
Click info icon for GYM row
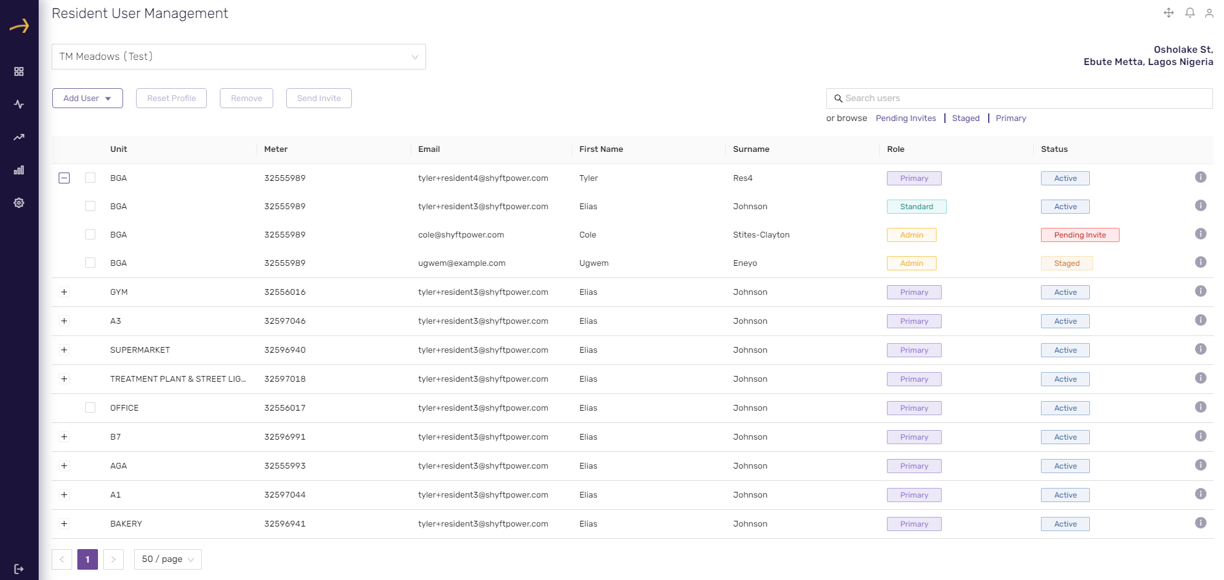coord(1201,291)
